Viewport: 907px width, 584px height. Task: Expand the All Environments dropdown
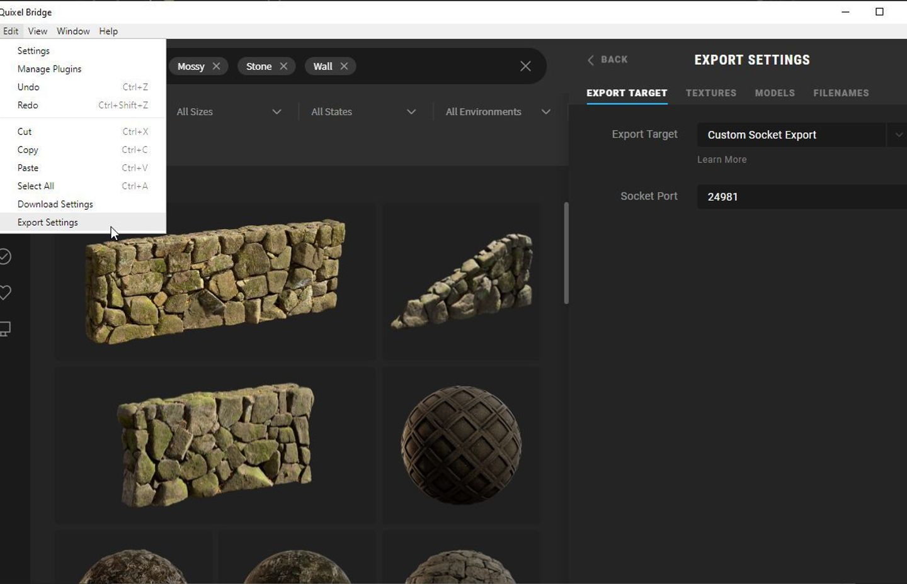click(498, 111)
